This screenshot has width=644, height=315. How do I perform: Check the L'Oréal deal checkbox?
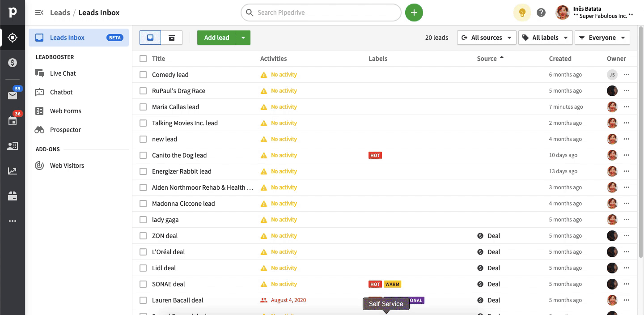pos(143,252)
